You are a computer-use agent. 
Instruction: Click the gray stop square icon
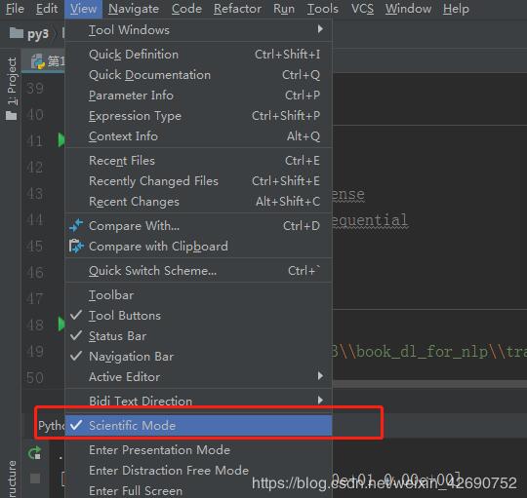pyautogui.click(x=35, y=479)
